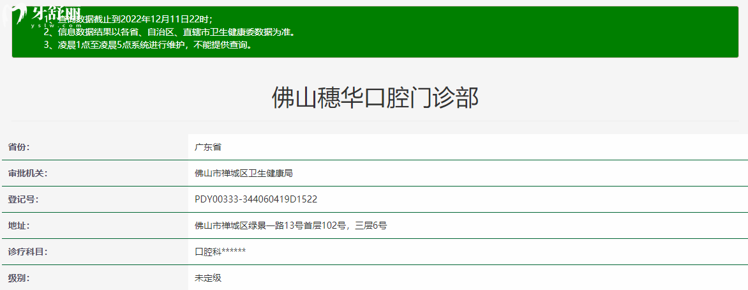Click the 审批机关 label

(27, 173)
